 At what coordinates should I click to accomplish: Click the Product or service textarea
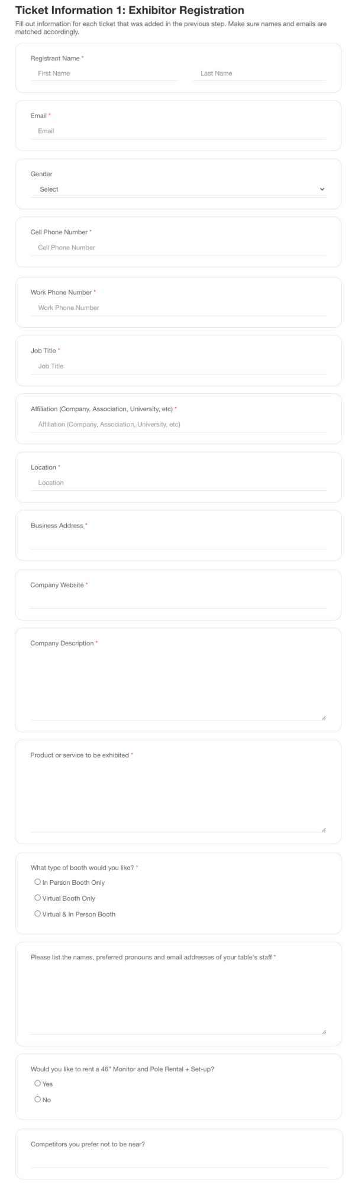(178, 798)
